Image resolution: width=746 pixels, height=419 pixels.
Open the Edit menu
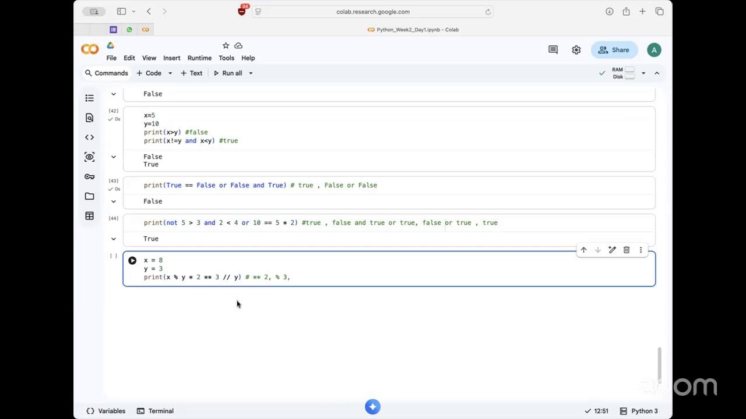[x=129, y=58]
